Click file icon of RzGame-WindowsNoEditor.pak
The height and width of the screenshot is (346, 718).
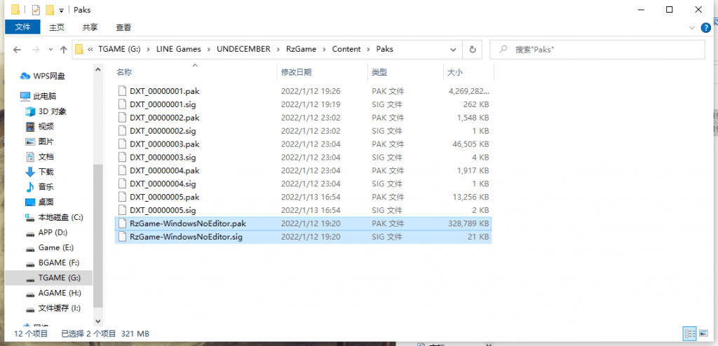coord(121,224)
